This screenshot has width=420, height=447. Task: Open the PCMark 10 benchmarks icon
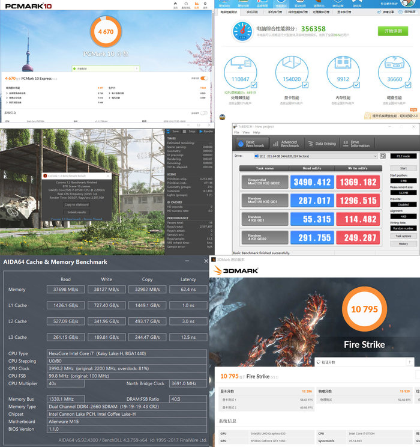coord(186,4)
